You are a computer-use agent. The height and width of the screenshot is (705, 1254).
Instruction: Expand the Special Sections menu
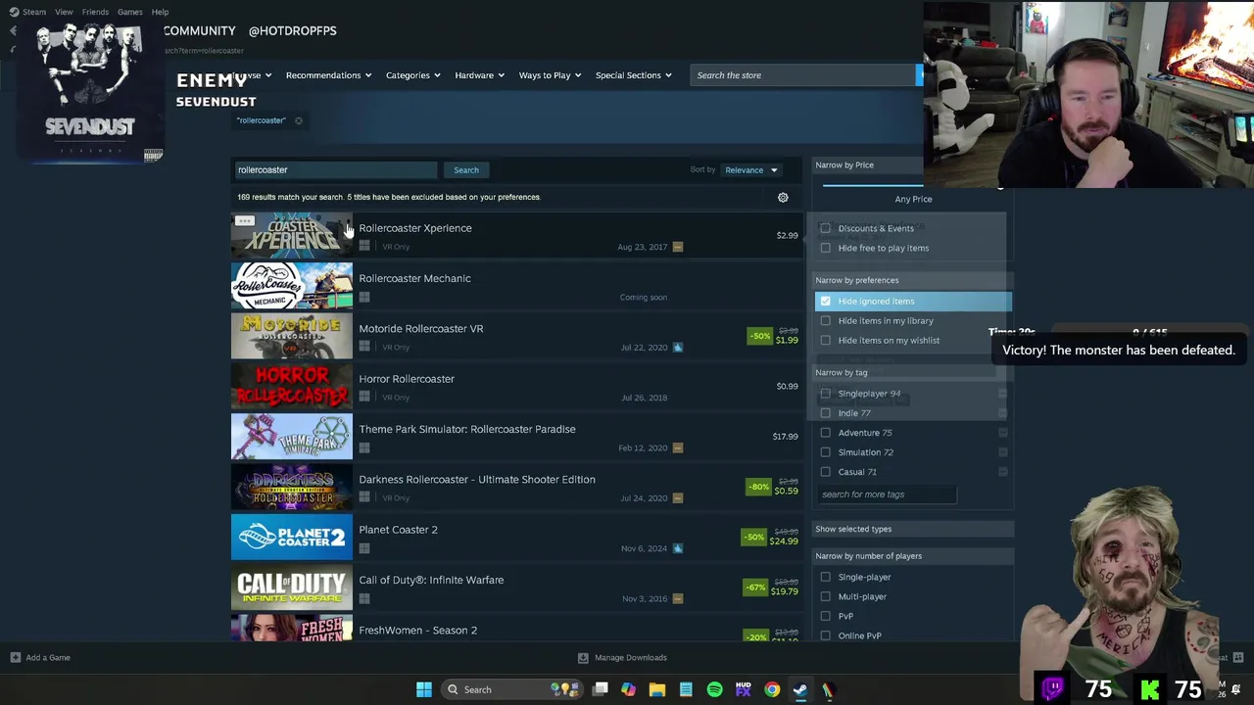click(x=634, y=75)
